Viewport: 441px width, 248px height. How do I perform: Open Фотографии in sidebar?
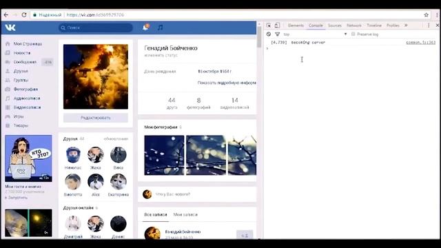click(25, 89)
